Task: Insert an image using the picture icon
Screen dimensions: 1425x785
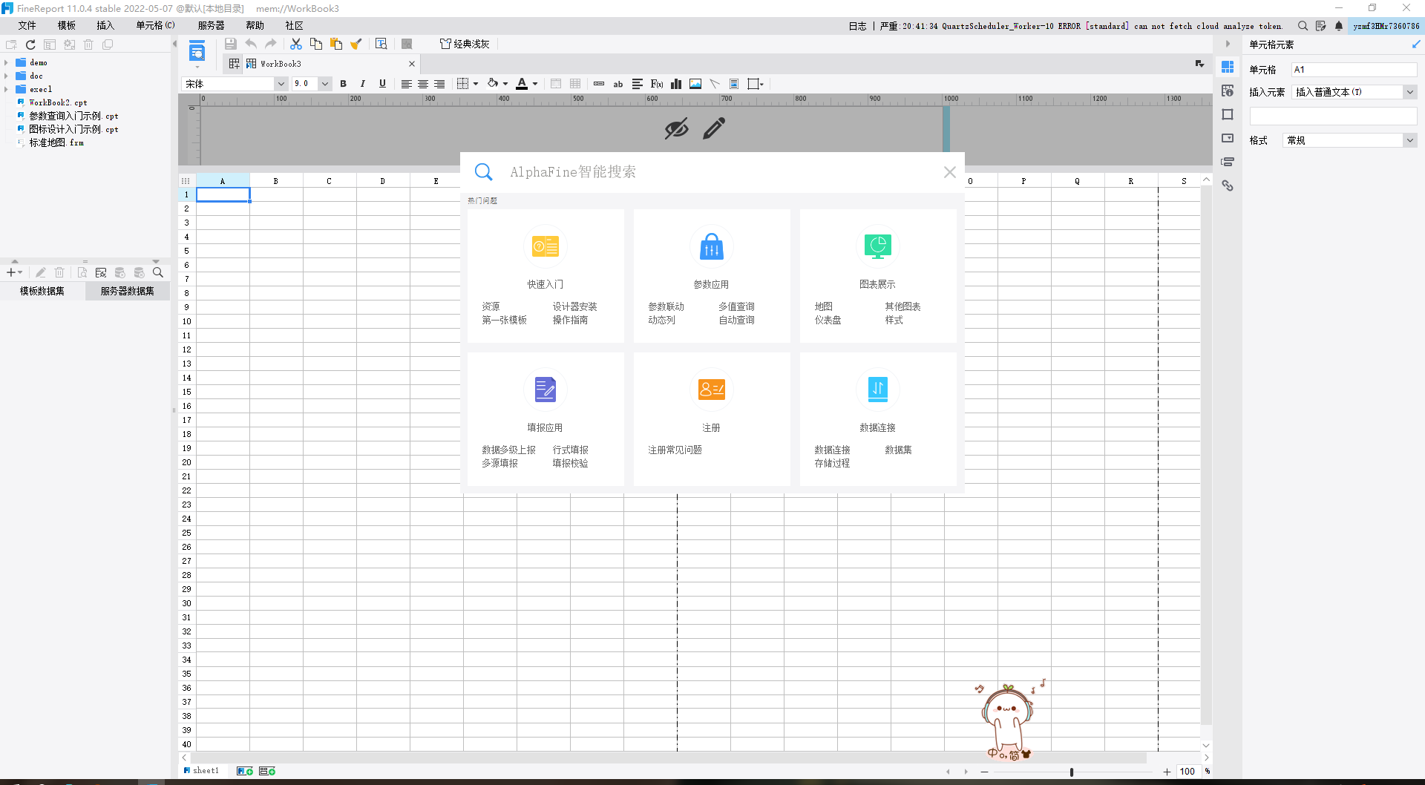Action: click(x=695, y=84)
